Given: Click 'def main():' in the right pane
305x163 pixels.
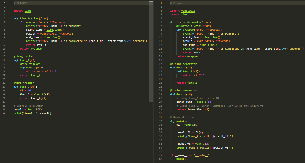Looking at the screenshot, I should (179, 121).
